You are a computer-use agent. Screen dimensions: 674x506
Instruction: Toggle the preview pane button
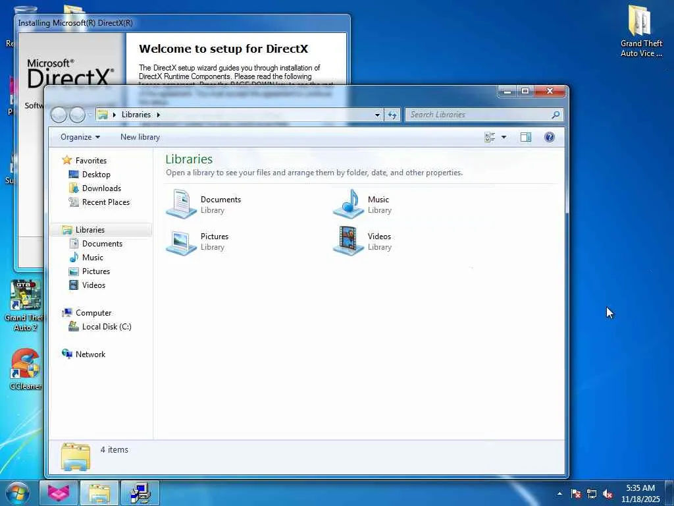[526, 137]
